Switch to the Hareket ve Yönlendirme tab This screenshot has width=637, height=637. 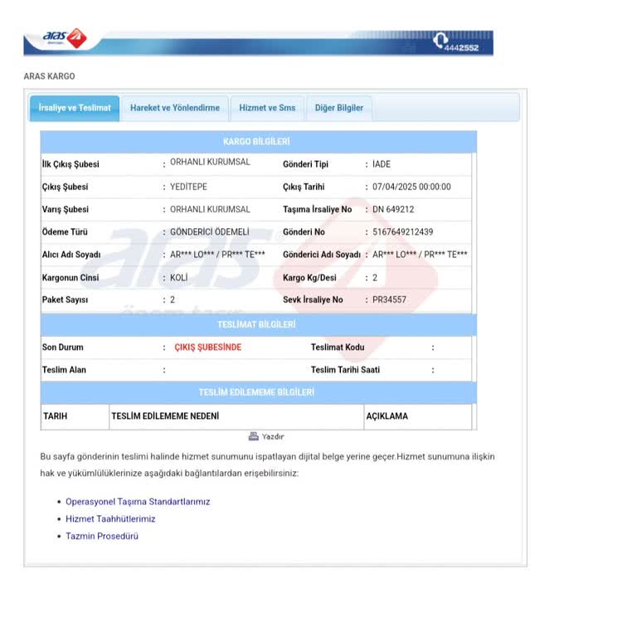[x=175, y=108]
